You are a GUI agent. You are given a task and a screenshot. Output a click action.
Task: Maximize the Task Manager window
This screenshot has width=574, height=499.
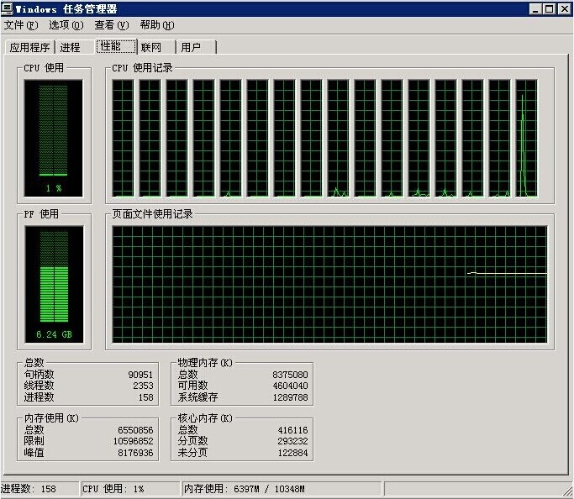(550, 8)
